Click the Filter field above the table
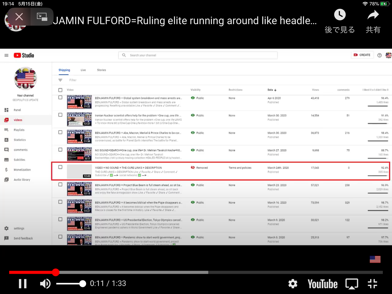This screenshot has height=294, width=392. pos(73,80)
